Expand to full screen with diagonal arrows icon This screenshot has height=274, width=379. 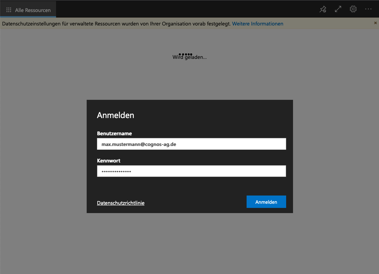pyautogui.click(x=338, y=9)
